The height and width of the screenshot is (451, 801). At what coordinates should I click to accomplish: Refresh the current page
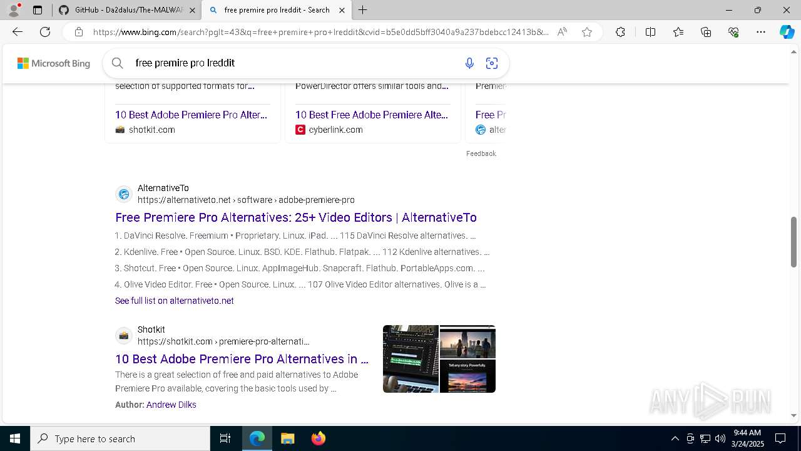[x=45, y=32]
